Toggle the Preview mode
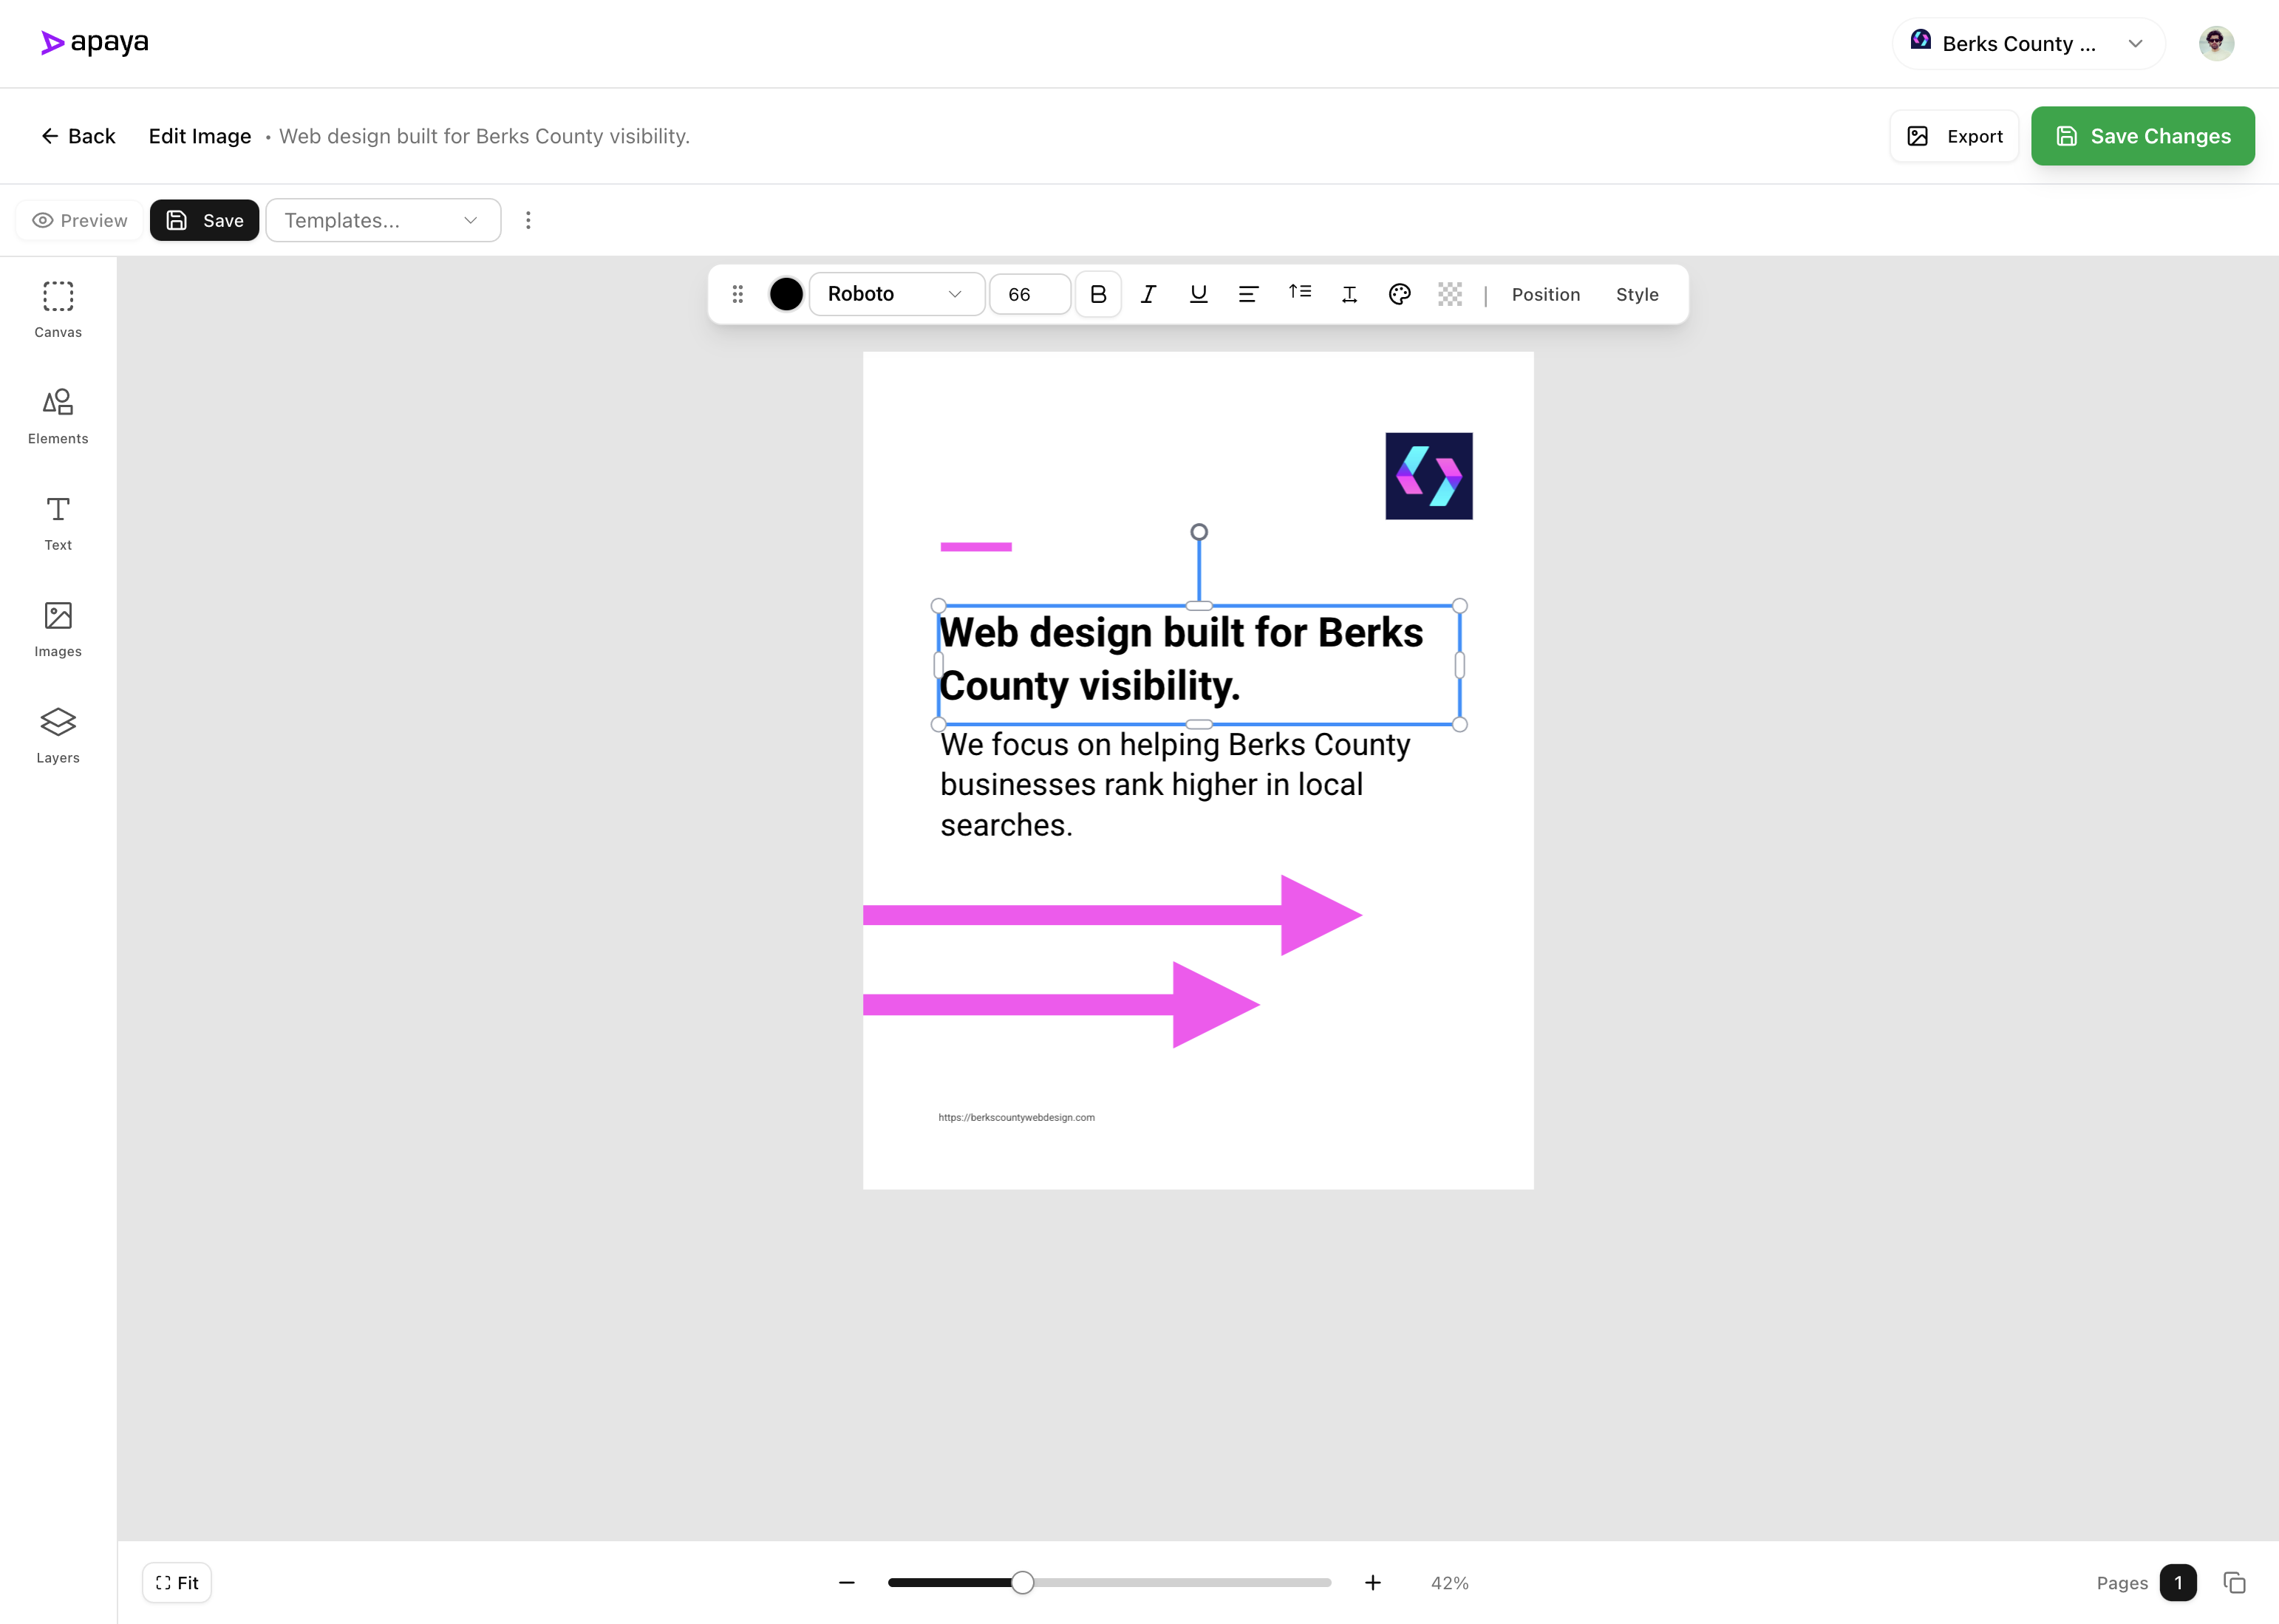This screenshot has width=2279, height=1624. click(78, 220)
